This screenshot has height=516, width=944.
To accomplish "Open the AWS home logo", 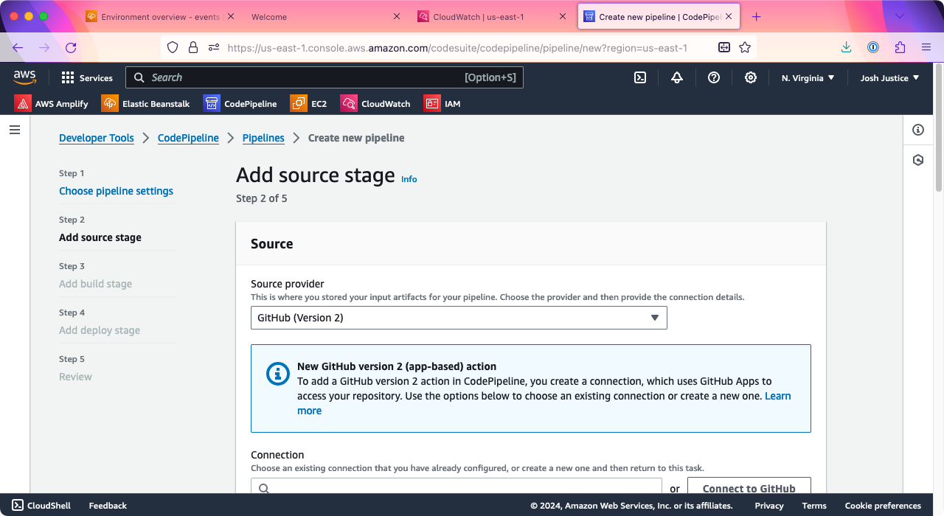I will pos(24,77).
